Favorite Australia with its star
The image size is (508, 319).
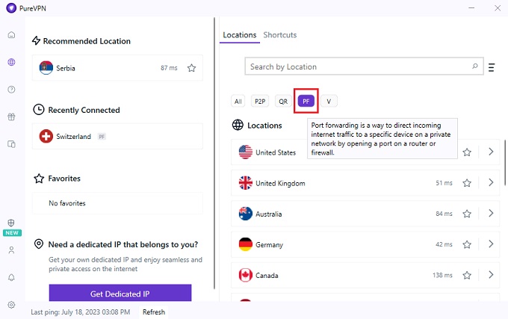pyautogui.click(x=467, y=214)
